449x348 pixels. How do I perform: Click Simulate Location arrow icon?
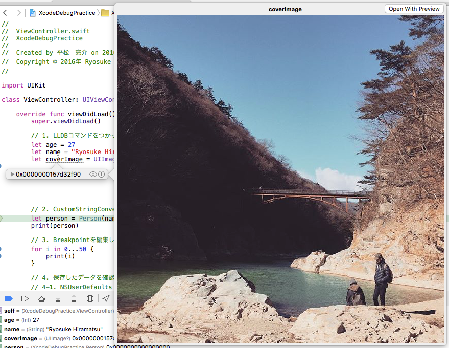(x=106, y=299)
